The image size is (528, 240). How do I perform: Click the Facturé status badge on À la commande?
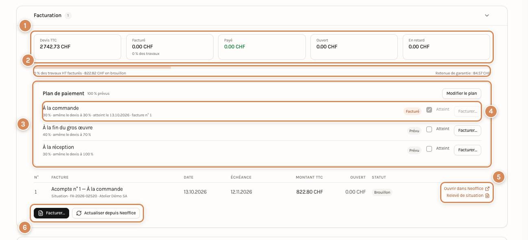point(412,111)
